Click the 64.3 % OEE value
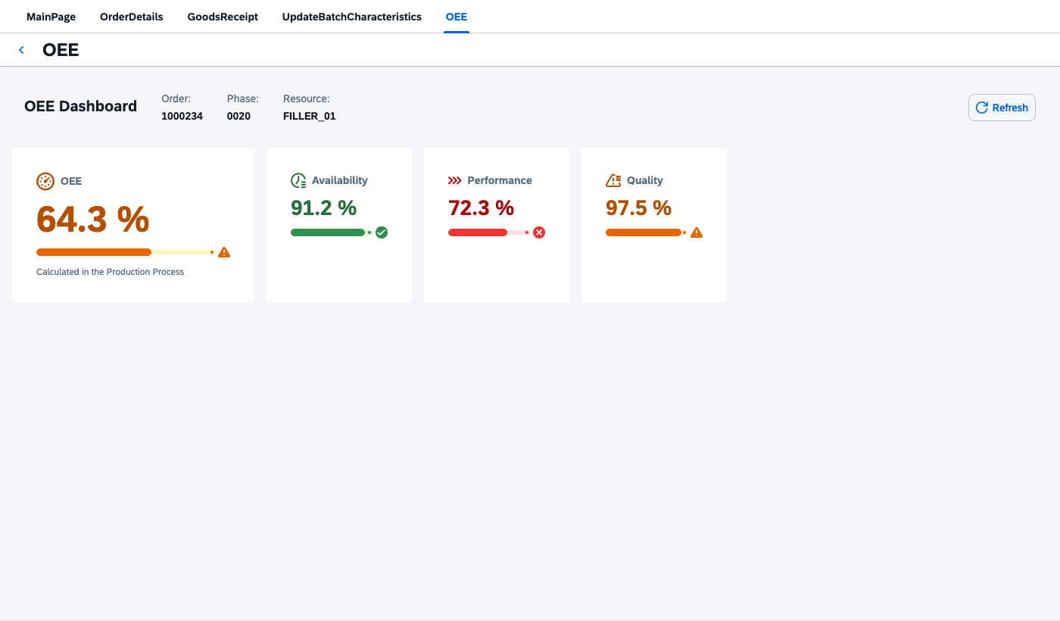This screenshot has width=1060, height=621. pyautogui.click(x=93, y=220)
